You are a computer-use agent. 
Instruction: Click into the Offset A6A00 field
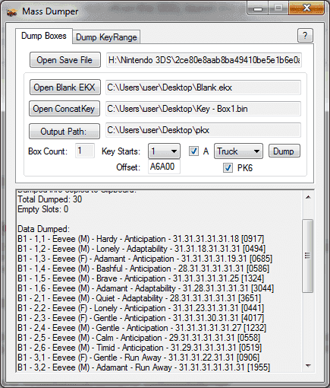click(x=164, y=167)
